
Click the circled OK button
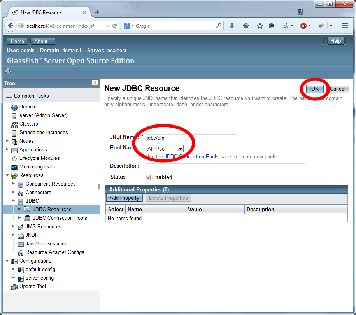coord(314,89)
